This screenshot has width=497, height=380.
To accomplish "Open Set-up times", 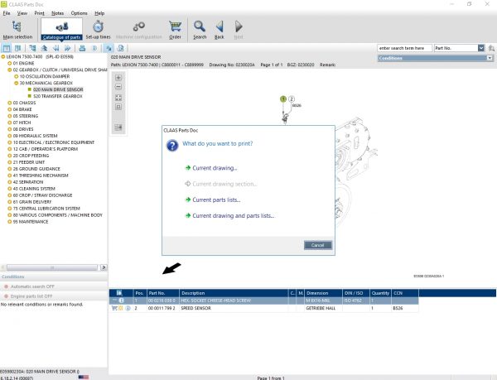I will [x=99, y=30].
